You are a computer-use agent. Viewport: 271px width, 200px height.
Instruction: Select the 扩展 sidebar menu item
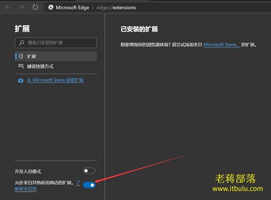point(56,56)
